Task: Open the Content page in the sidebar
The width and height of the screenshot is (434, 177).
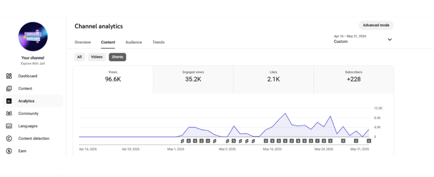Action: pos(33,89)
